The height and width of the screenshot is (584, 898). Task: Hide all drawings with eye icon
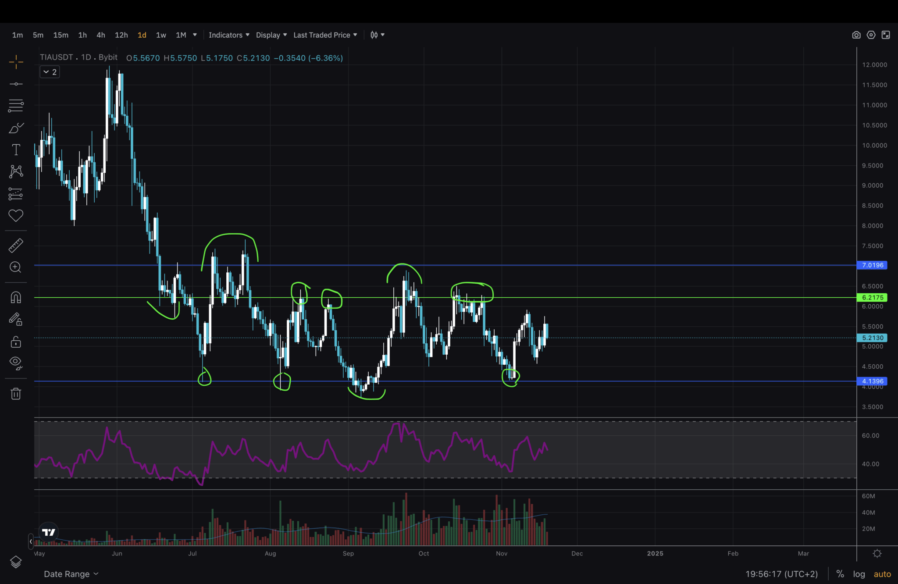[16, 363]
